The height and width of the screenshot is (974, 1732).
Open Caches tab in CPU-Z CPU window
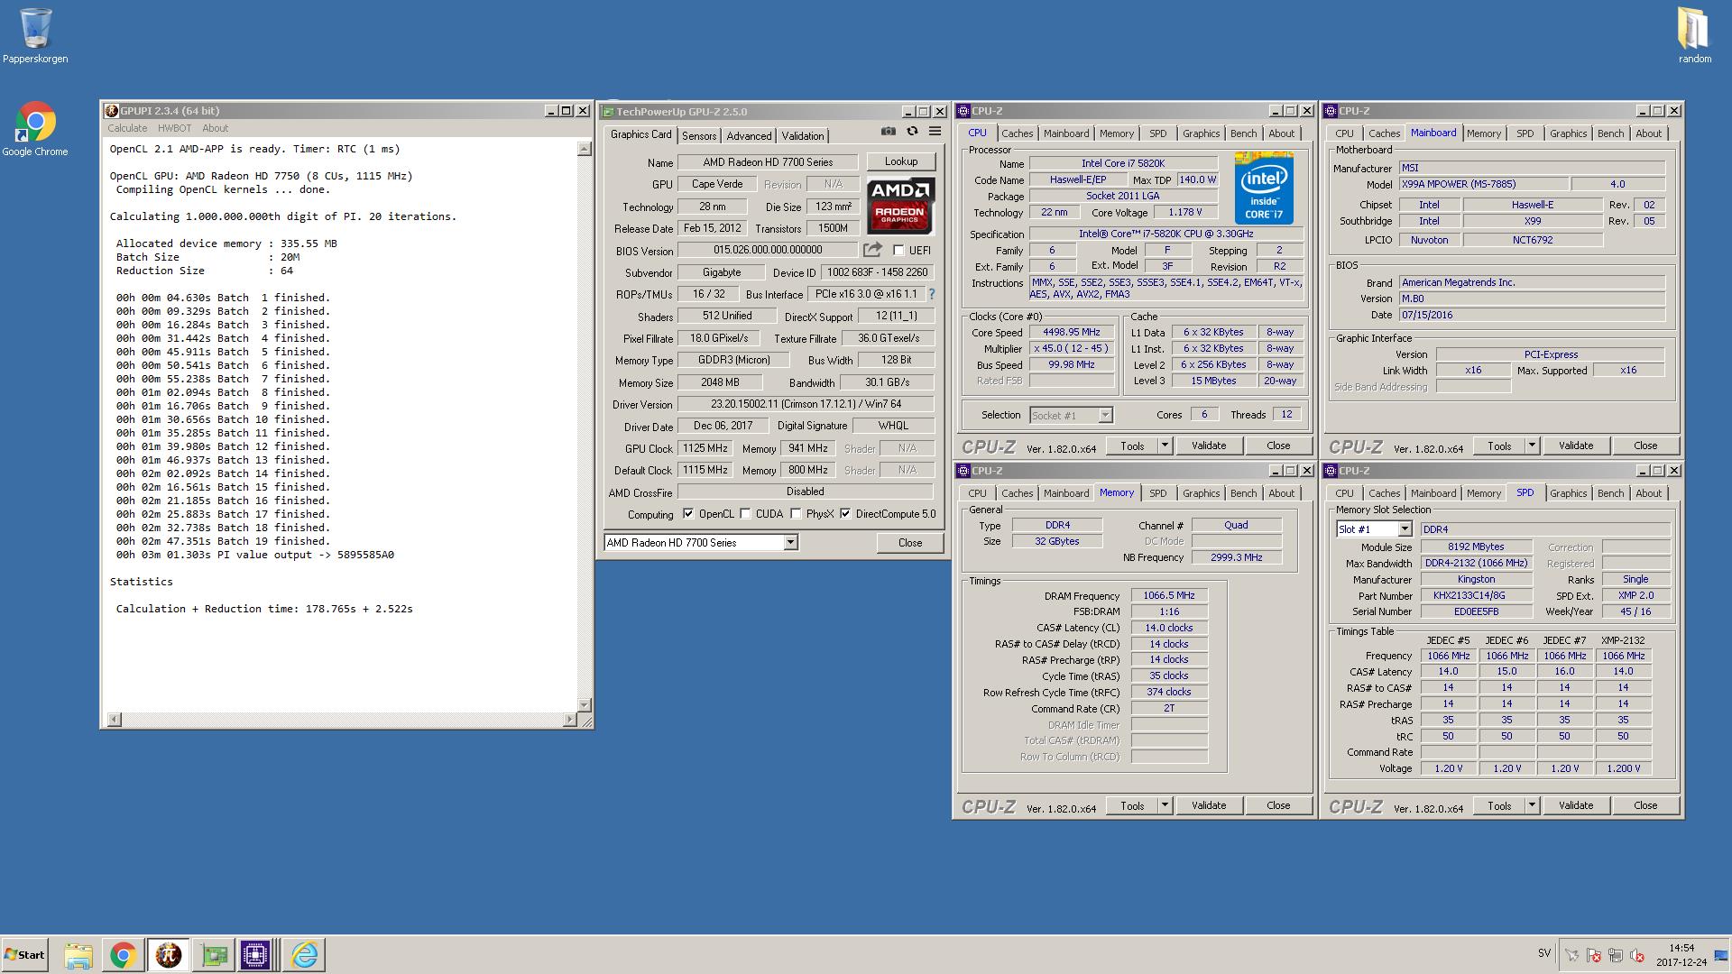(1017, 133)
